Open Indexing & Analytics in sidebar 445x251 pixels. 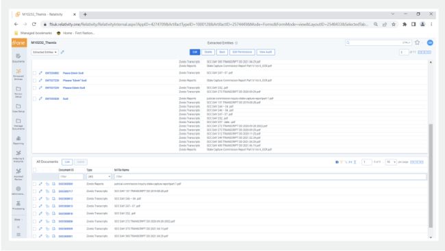[18, 157]
